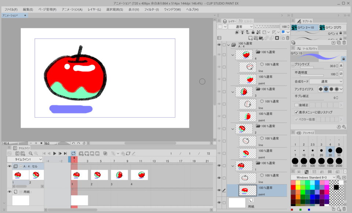Lock the G-pen 15 tool property
This screenshot has width=352, height=213.
[x=344, y=59]
